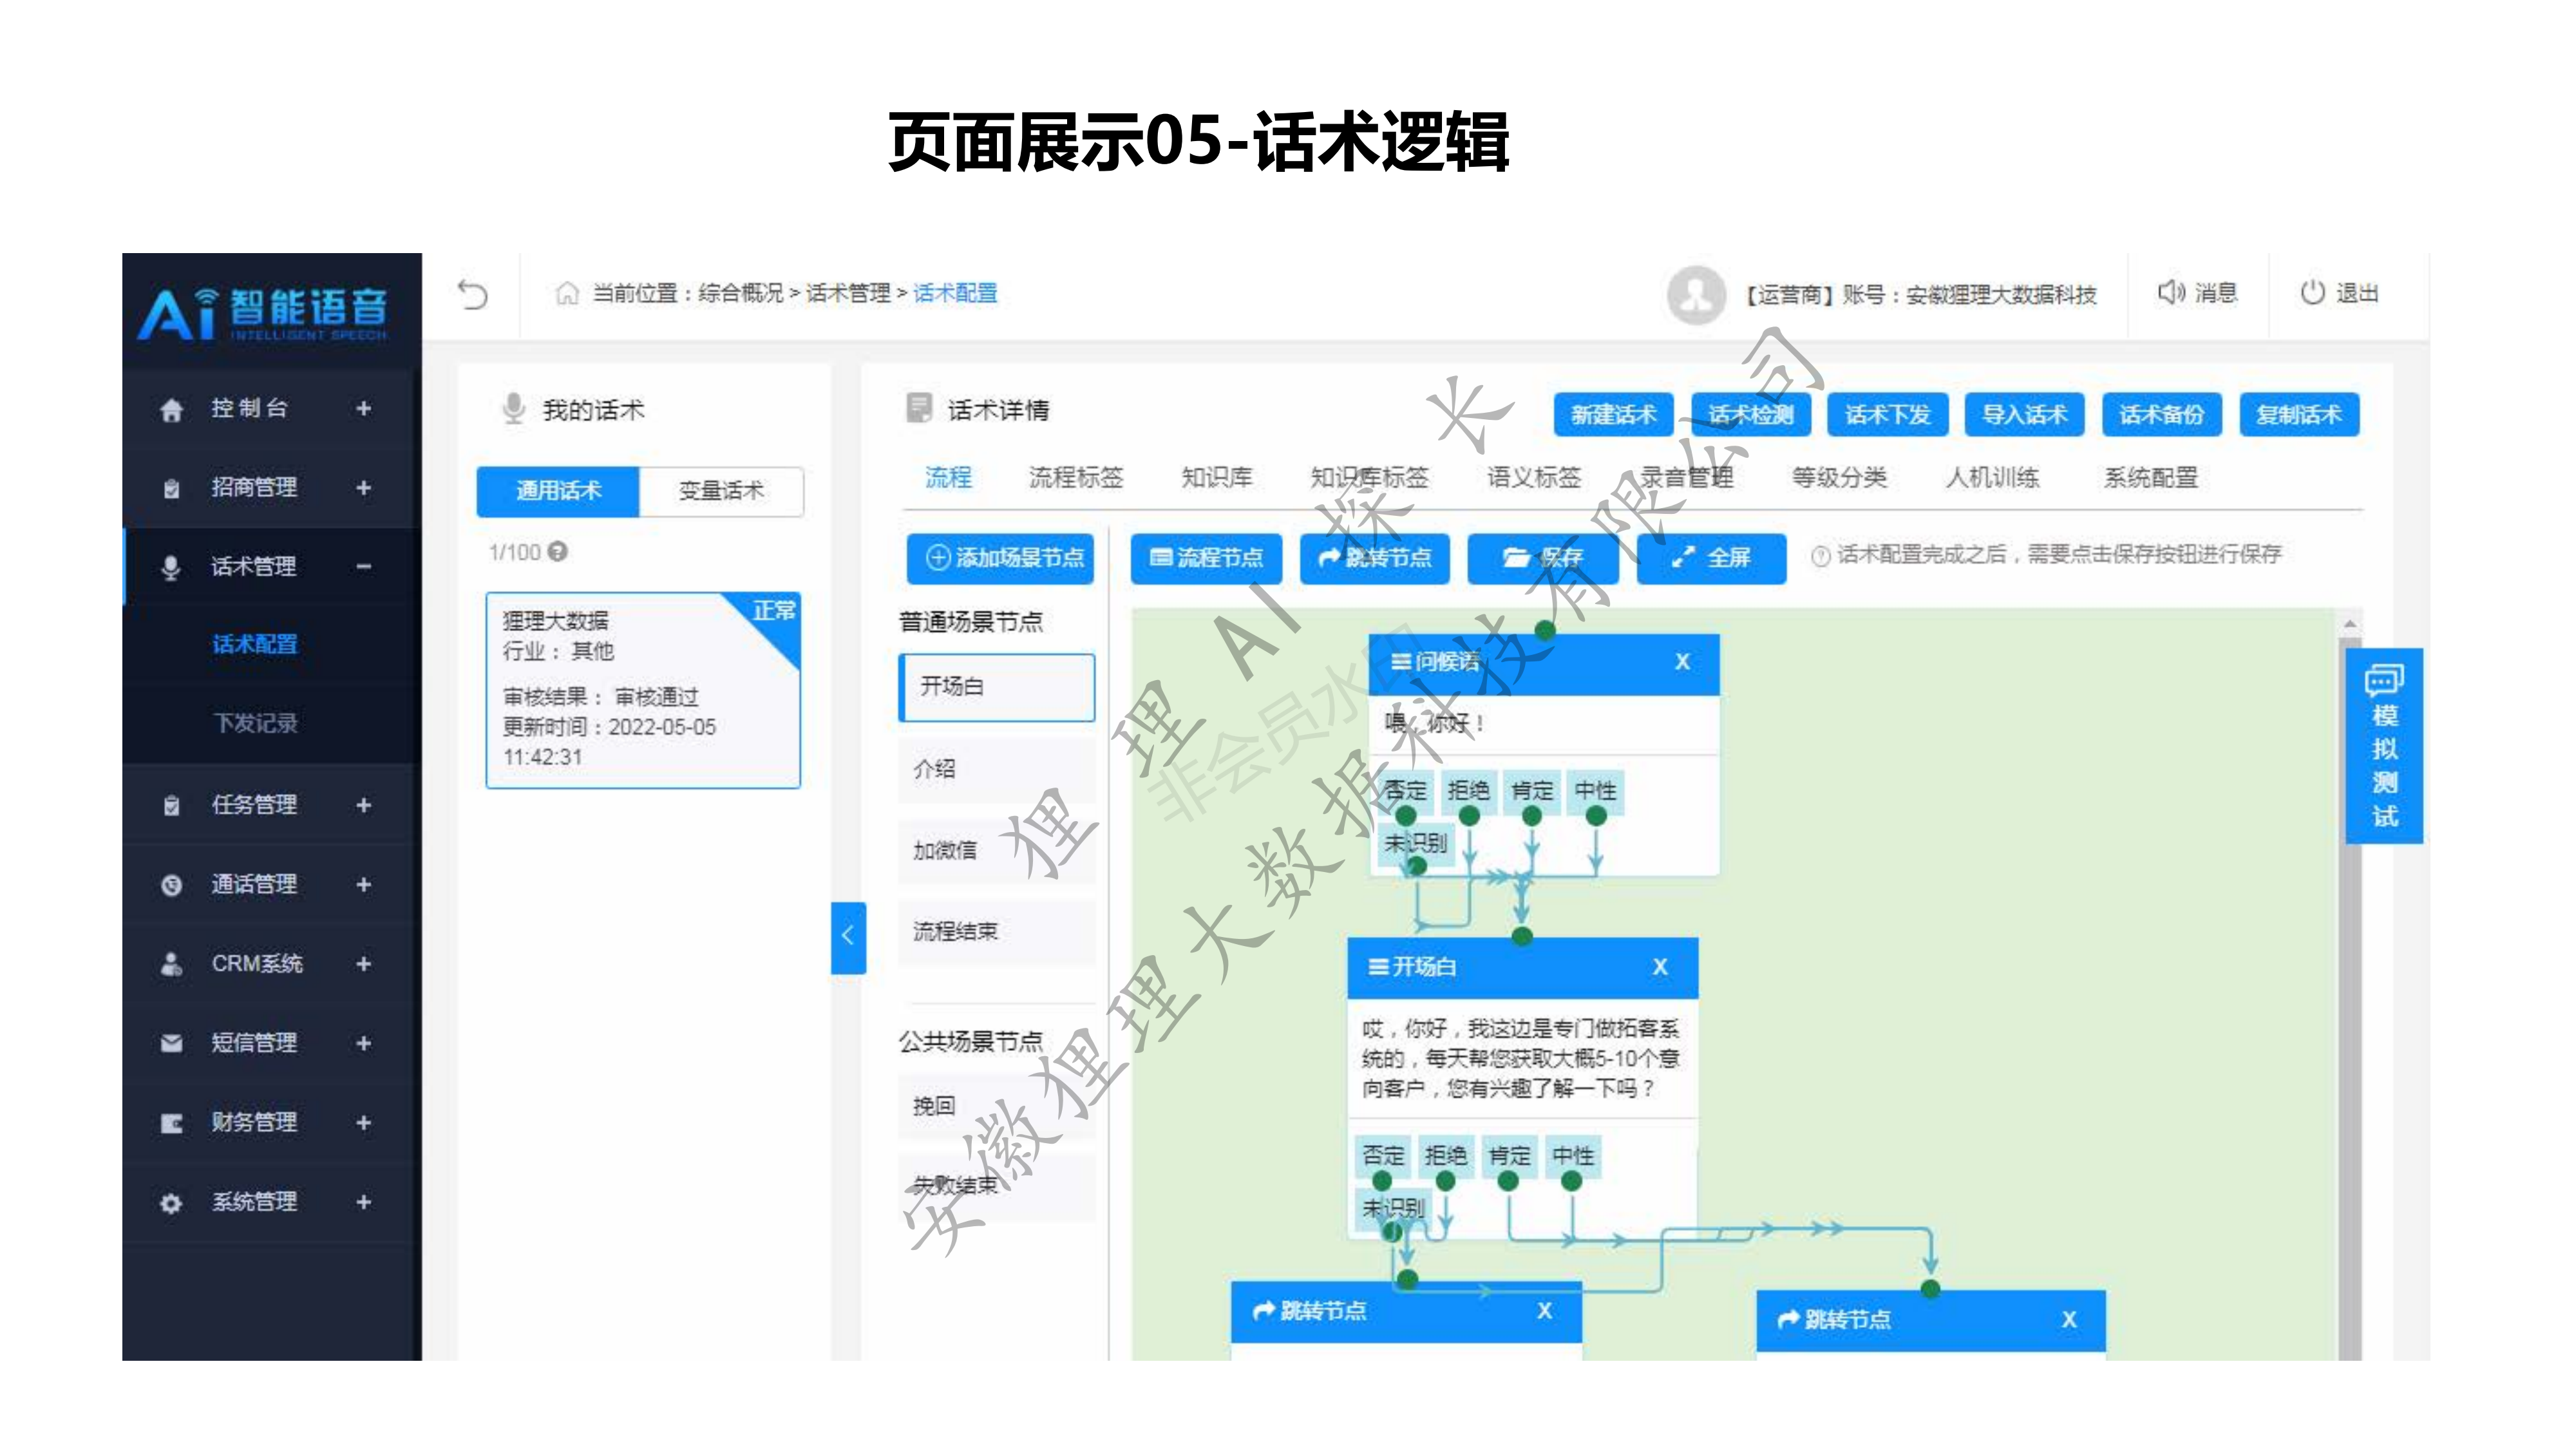
Task: Click 添加场景节点 button
Action: click(x=1000, y=558)
